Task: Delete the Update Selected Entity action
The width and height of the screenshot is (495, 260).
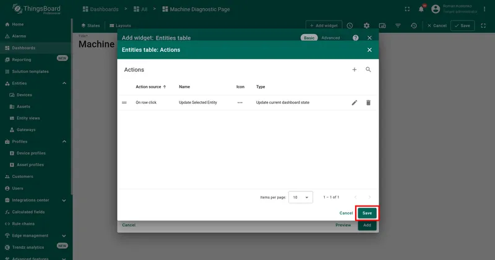Action: point(368,103)
